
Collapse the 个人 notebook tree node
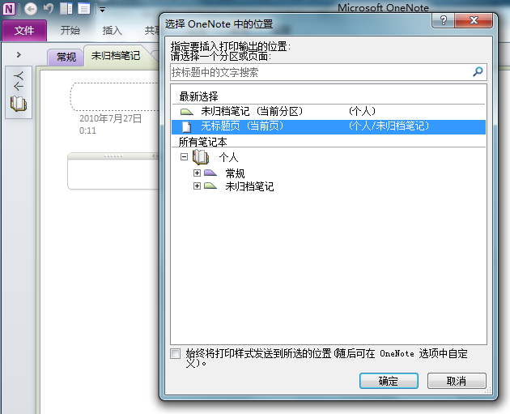(x=184, y=157)
